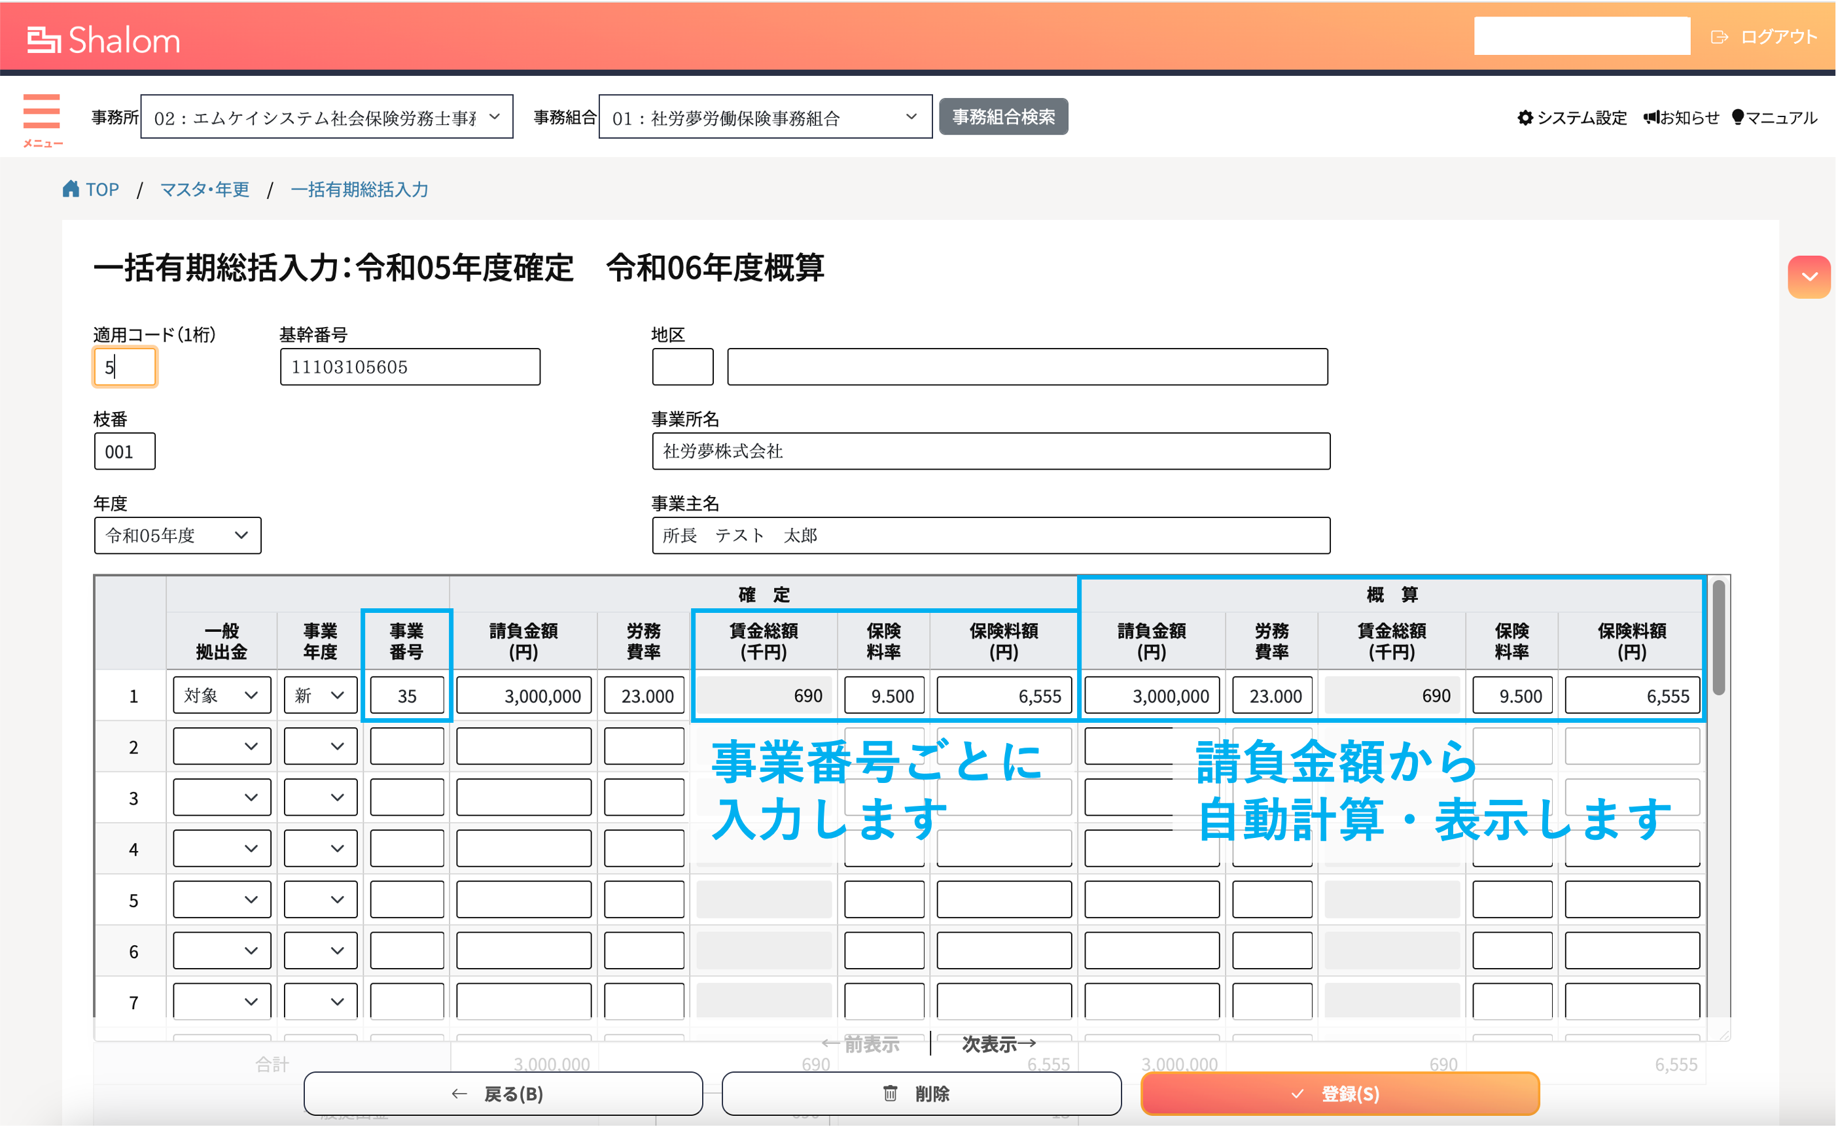Click the back arrow on 戻る(B)
The image size is (1838, 1127).
[x=459, y=1094]
